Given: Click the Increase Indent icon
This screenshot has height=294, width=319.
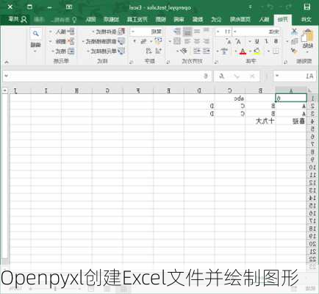Looking at the screenshot, I should 197,51.
